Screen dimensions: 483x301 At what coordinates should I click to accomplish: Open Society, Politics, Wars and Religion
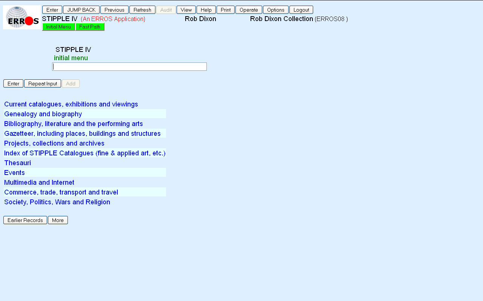(x=57, y=202)
